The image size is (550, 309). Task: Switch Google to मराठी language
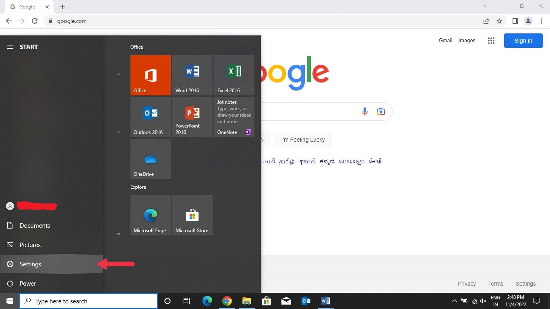click(269, 161)
